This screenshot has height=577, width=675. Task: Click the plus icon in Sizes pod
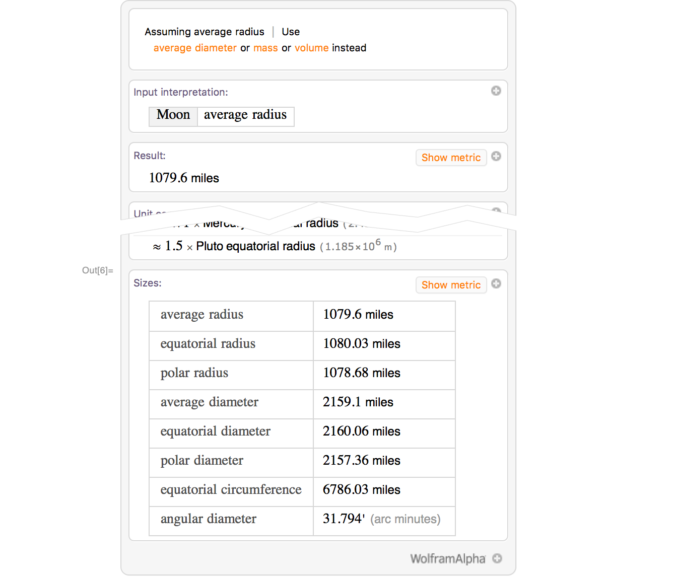click(496, 283)
